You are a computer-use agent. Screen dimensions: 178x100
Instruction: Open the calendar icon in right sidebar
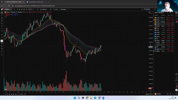[176, 80]
